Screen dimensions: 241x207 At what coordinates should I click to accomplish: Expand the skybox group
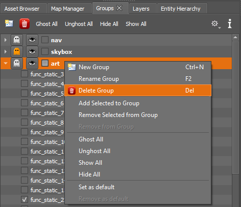point(6,51)
